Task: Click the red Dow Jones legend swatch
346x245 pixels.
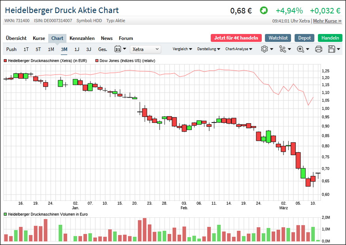Action: (x=97, y=61)
